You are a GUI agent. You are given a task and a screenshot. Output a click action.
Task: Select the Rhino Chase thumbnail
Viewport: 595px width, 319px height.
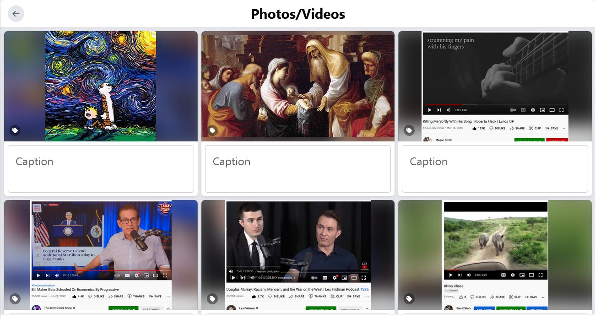coord(495,255)
